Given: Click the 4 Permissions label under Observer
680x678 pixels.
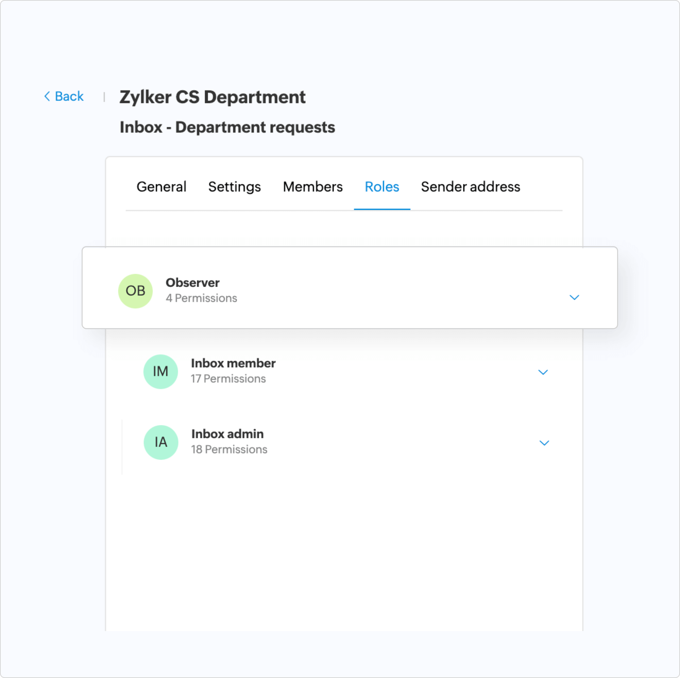Looking at the screenshot, I should [x=201, y=298].
